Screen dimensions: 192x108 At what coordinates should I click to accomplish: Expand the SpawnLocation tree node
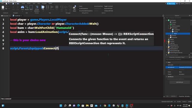click(x=169, y=26)
